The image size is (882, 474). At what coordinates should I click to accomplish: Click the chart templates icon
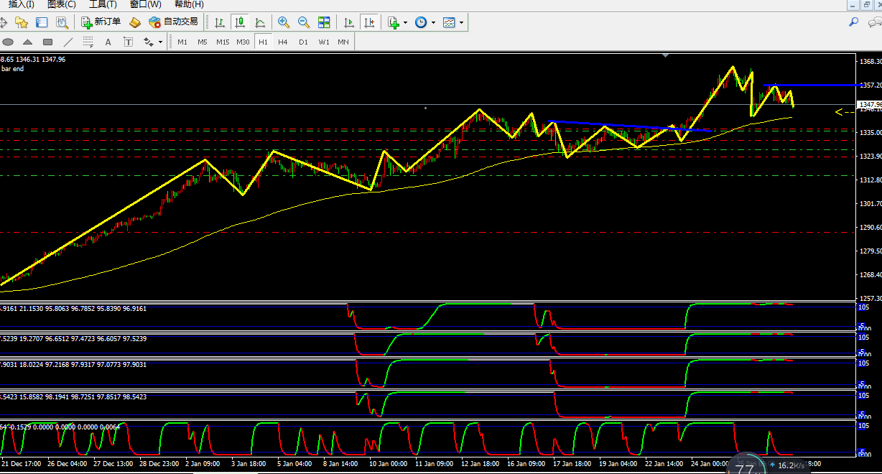pos(449,22)
